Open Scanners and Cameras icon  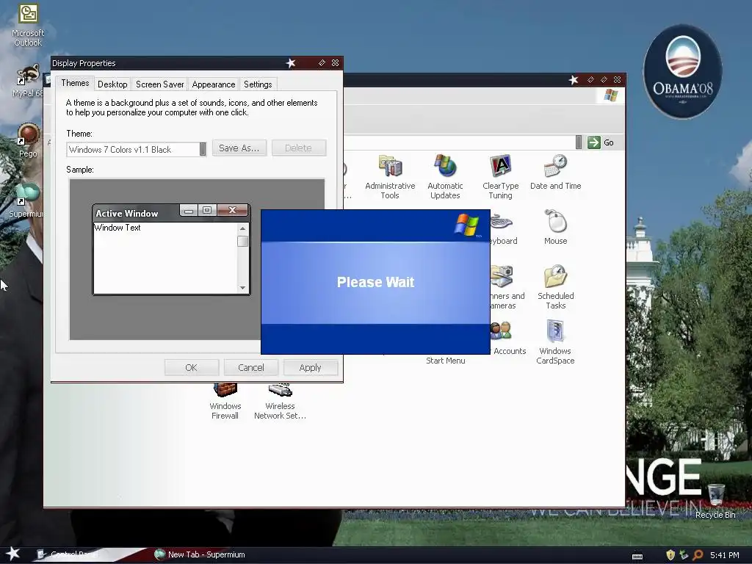coord(506,287)
